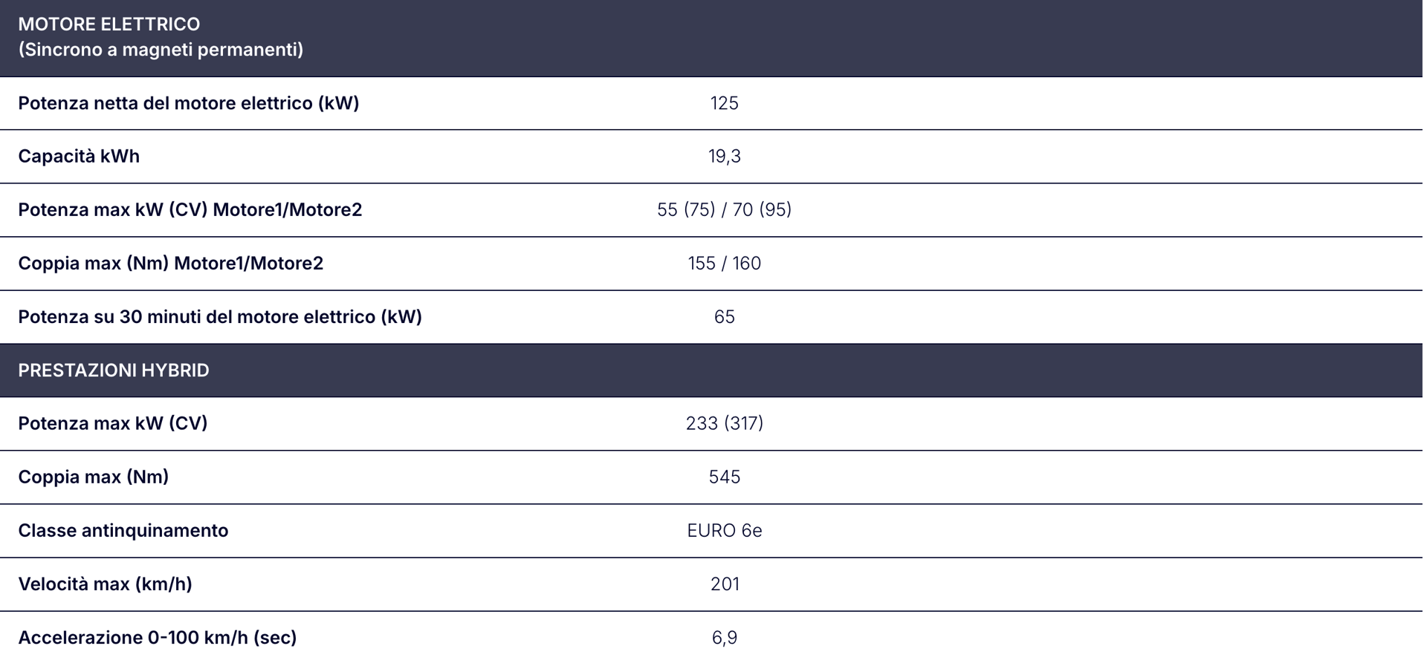Select Potenza max Motore1/Motore2 label
The height and width of the screenshot is (663, 1427).
190,210
